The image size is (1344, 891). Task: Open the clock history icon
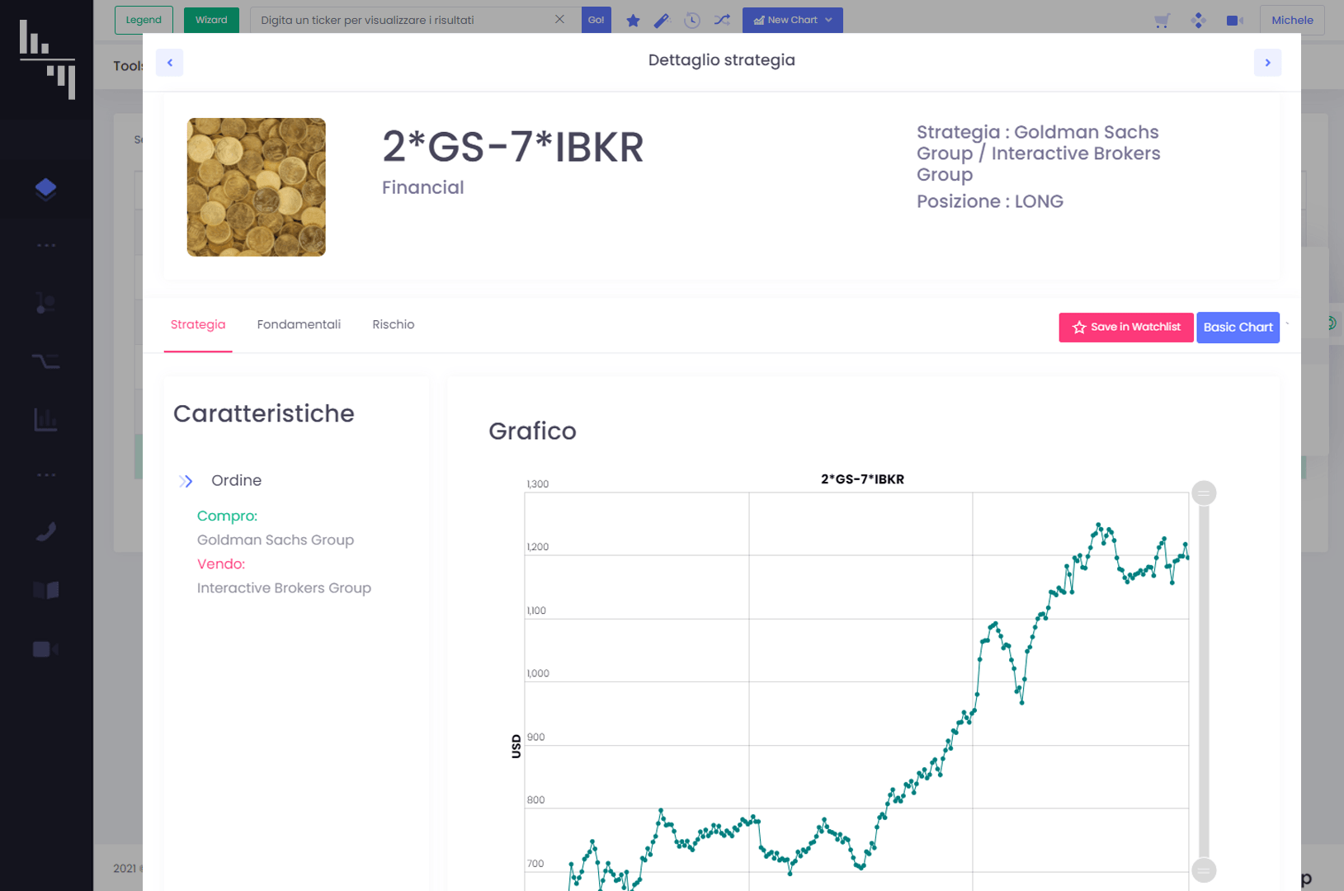(x=692, y=21)
